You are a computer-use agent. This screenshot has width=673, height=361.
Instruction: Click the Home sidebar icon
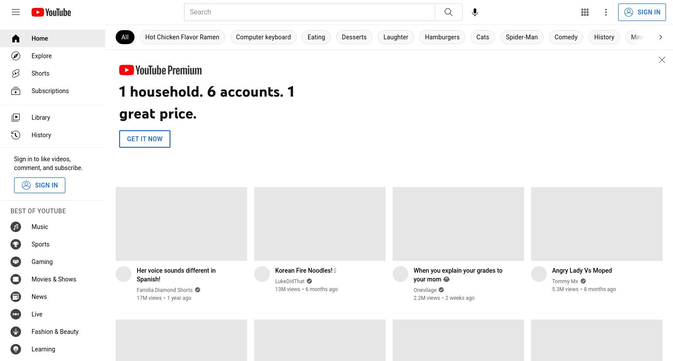16,38
